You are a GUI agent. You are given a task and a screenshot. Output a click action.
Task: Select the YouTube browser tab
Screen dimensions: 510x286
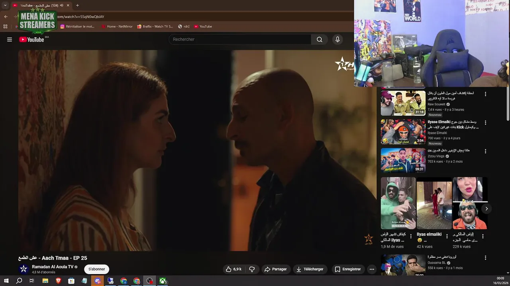(x=41, y=6)
